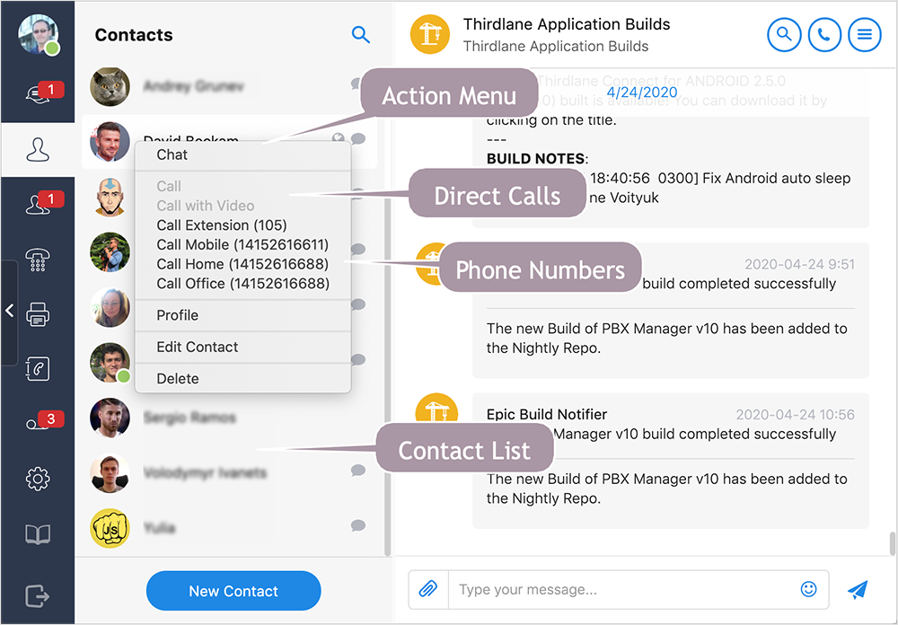Start a call from the chat header phone icon
This screenshot has height=625, width=898.
[x=823, y=34]
